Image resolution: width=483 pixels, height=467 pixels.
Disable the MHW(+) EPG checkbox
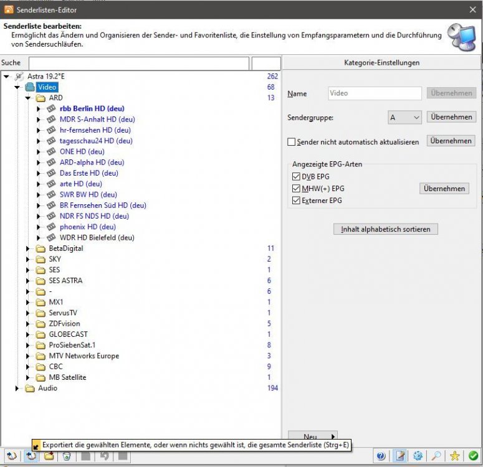click(296, 189)
